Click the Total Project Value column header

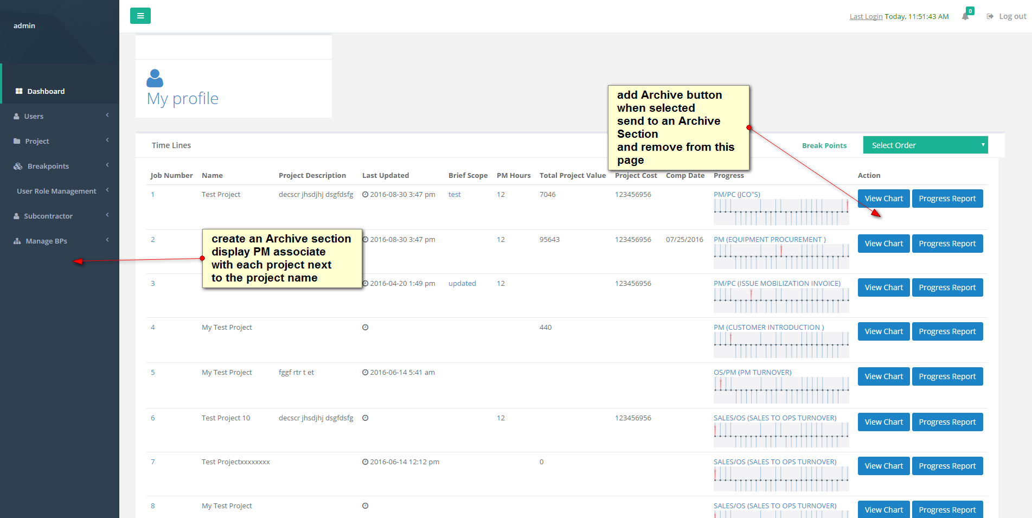pos(573,175)
